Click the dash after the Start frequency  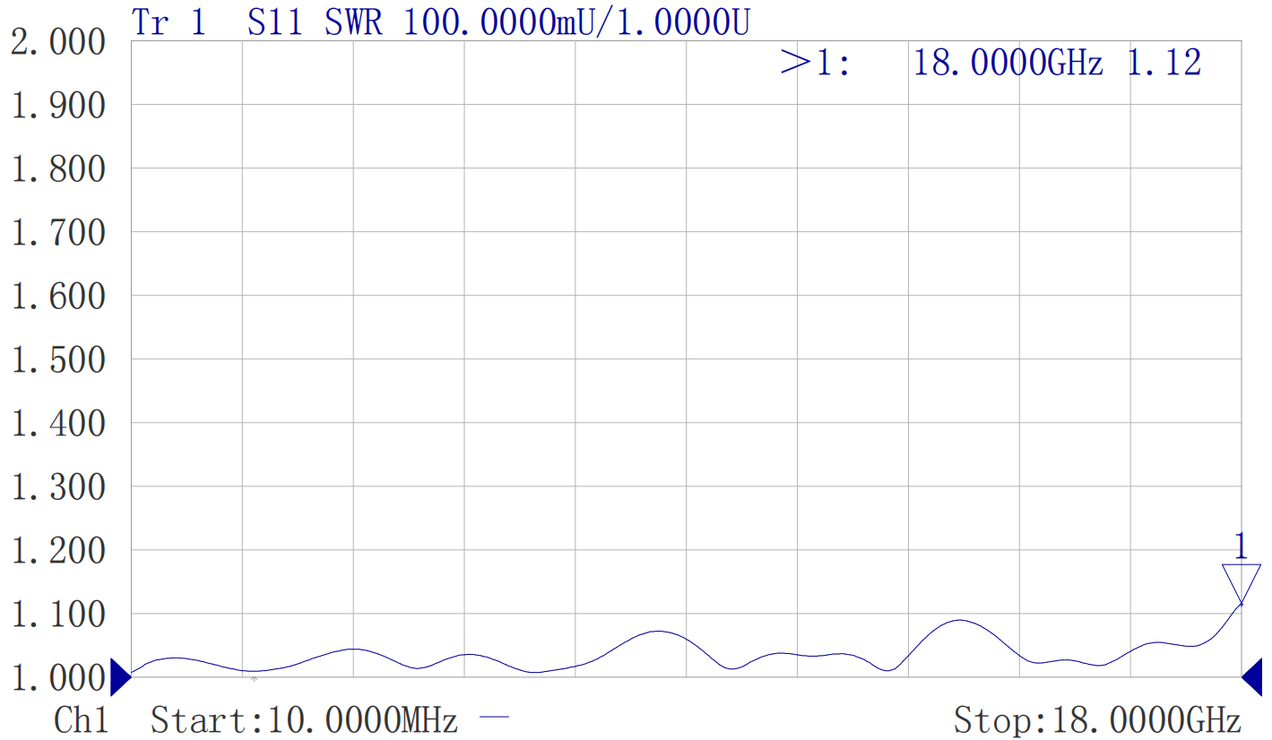[x=495, y=718]
